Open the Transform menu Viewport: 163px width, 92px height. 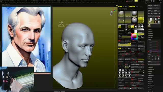pos(100,3)
